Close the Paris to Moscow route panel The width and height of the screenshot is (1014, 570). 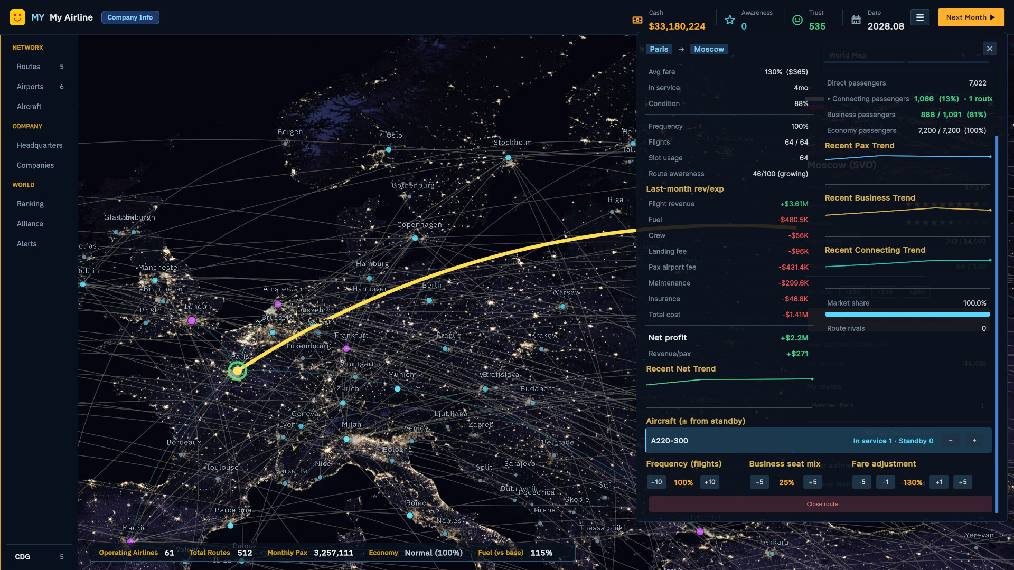[x=990, y=49]
